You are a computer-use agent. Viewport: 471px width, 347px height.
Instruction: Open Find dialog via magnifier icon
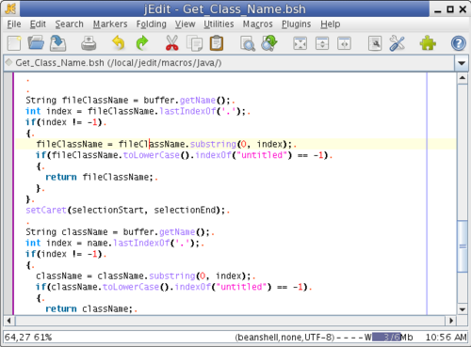point(248,43)
